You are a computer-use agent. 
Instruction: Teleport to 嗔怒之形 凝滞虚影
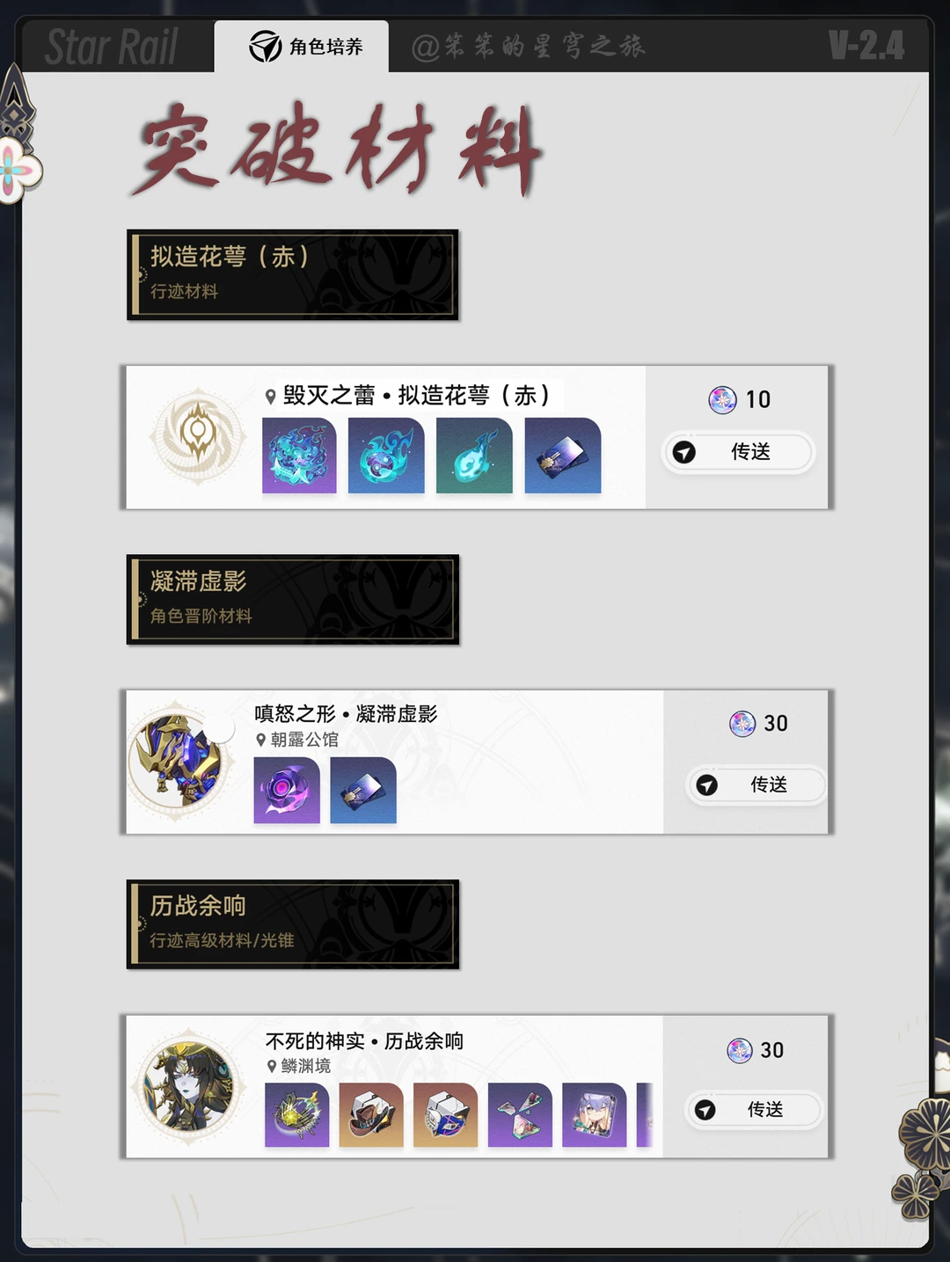755,784
